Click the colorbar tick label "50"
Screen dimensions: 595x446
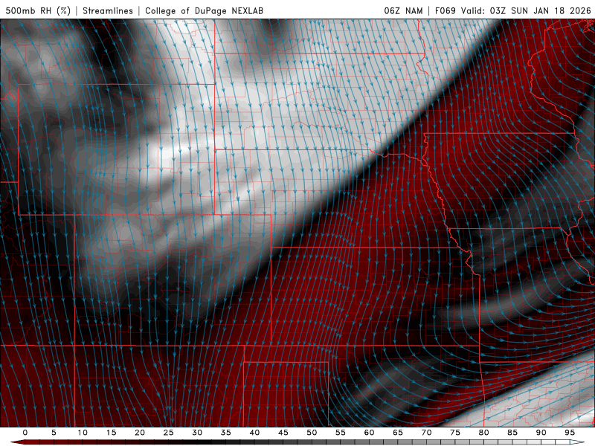click(x=312, y=433)
